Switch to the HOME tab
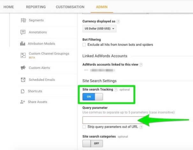The image size is (193, 150). coord(9,7)
